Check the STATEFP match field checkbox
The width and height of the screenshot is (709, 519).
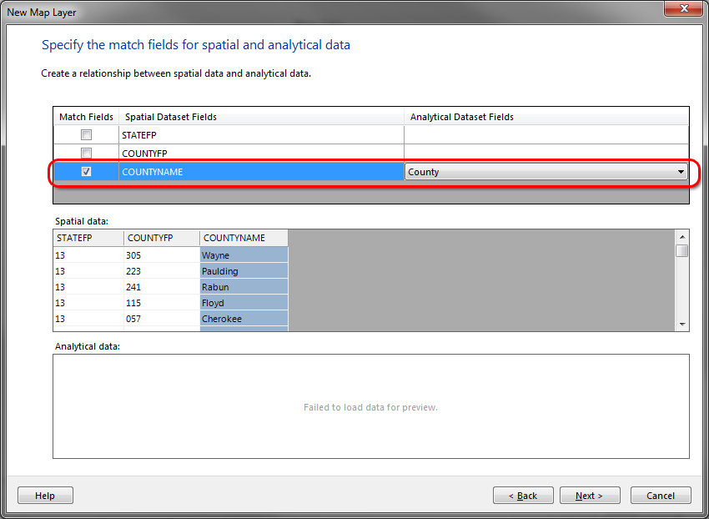coord(86,134)
